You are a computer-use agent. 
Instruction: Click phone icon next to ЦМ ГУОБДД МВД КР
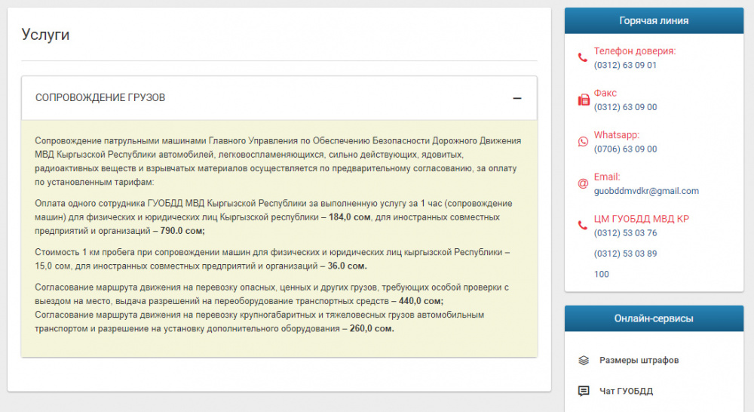582,226
